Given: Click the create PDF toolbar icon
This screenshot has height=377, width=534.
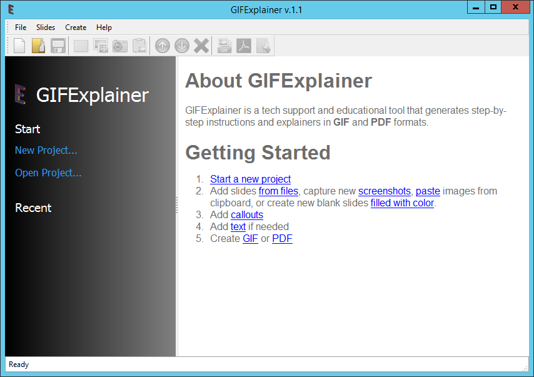Looking at the screenshot, I should (x=244, y=46).
